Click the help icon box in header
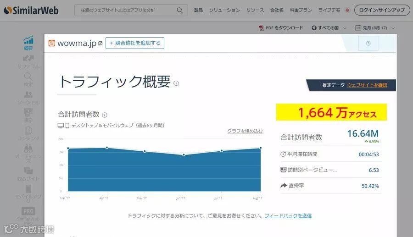This screenshot has width=413, height=237. 368,43
